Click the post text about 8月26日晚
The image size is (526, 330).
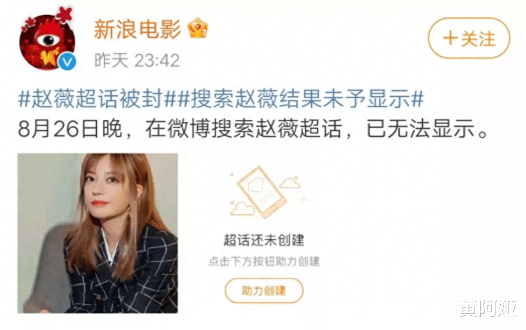pos(254,129)
